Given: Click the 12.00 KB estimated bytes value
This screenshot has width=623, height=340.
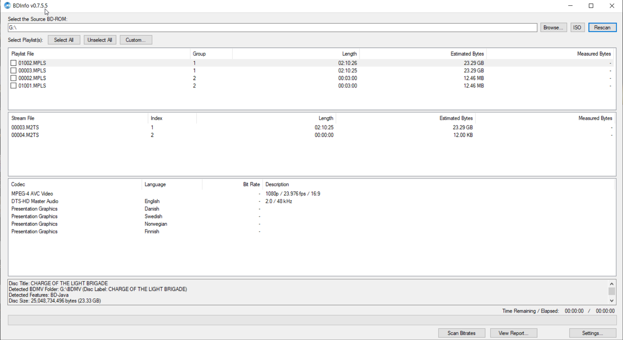Looking at the screenshot, I should [463, 135].
